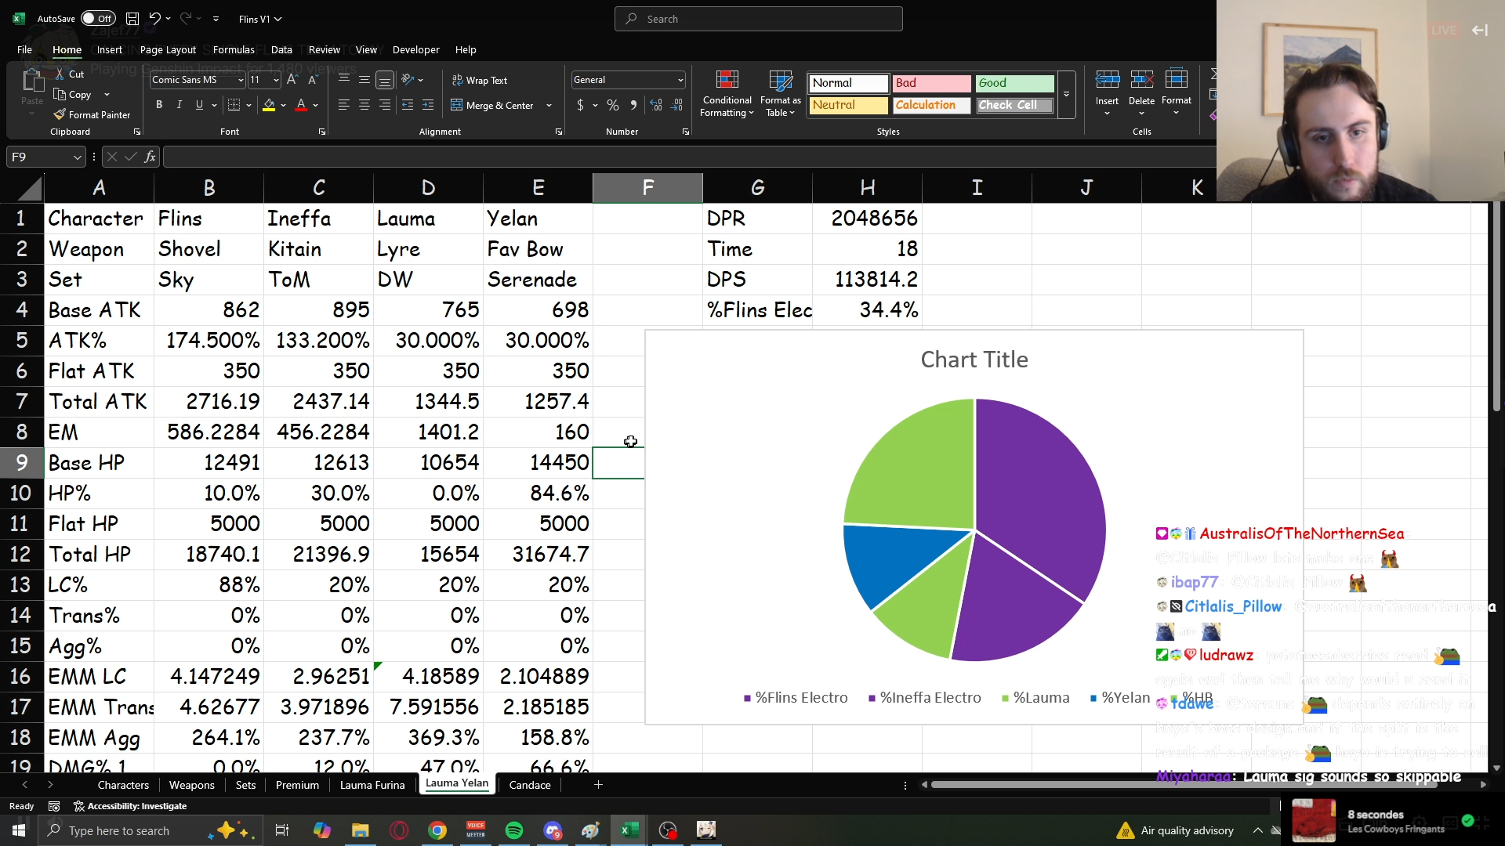Click the Increase Indent icon
Viewport: 1505px width, 846px height.
[427, 105]
